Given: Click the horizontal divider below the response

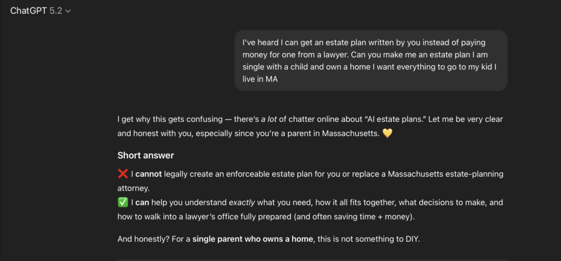Looking at the screenshot, I should click(x=312, y=260).
